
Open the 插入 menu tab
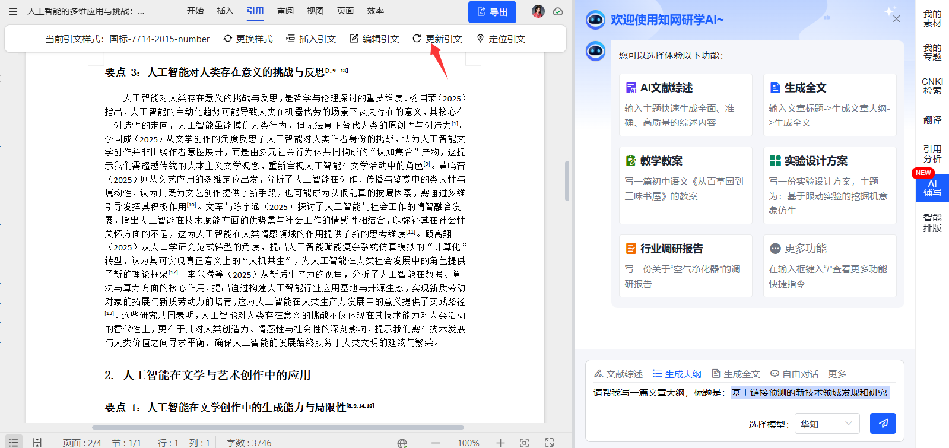(x=225, y=11)
